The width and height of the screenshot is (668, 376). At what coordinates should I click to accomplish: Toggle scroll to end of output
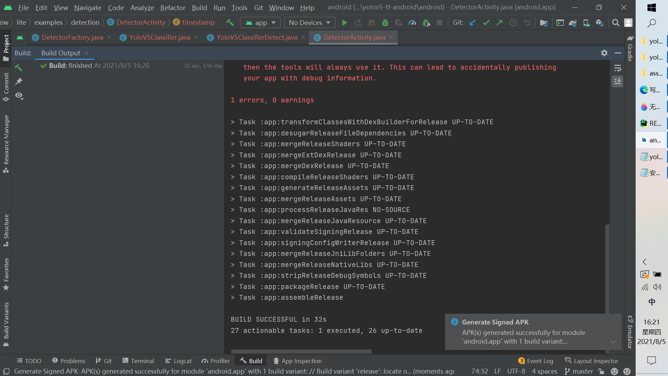(x=618, y=81)
